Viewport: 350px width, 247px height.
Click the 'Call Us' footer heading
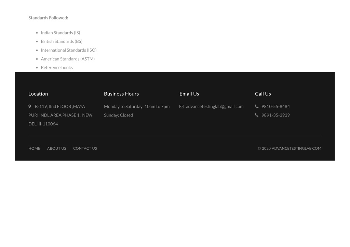pyautogui.click(x=263, y=94)
